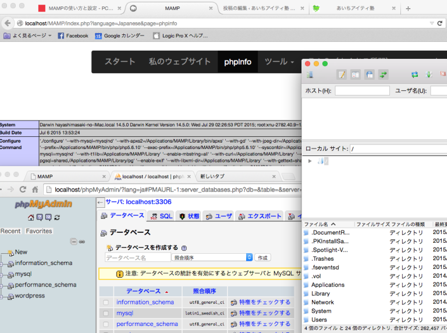
Task: Open the サーバ: localhost:3306 link
Action: tap(139, 202)
